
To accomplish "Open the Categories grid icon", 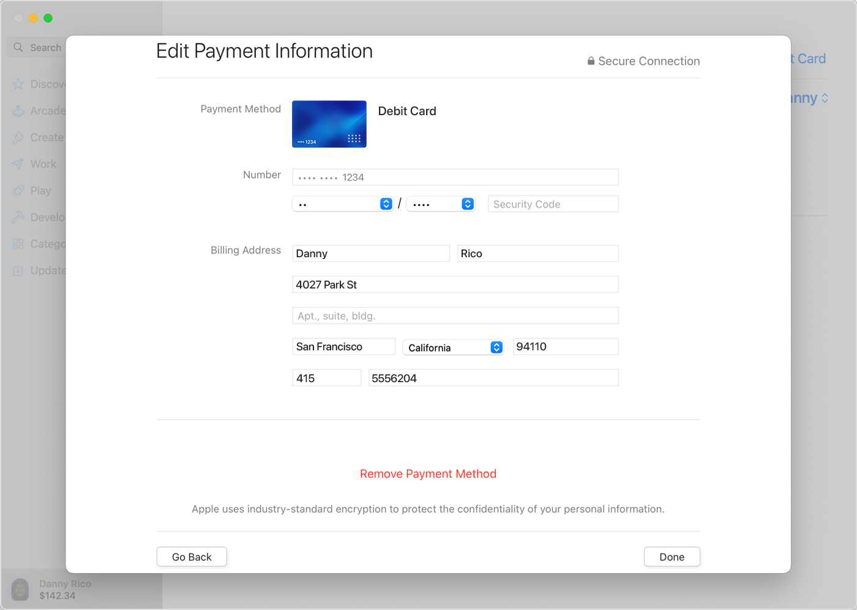I will tap(18, 244).
